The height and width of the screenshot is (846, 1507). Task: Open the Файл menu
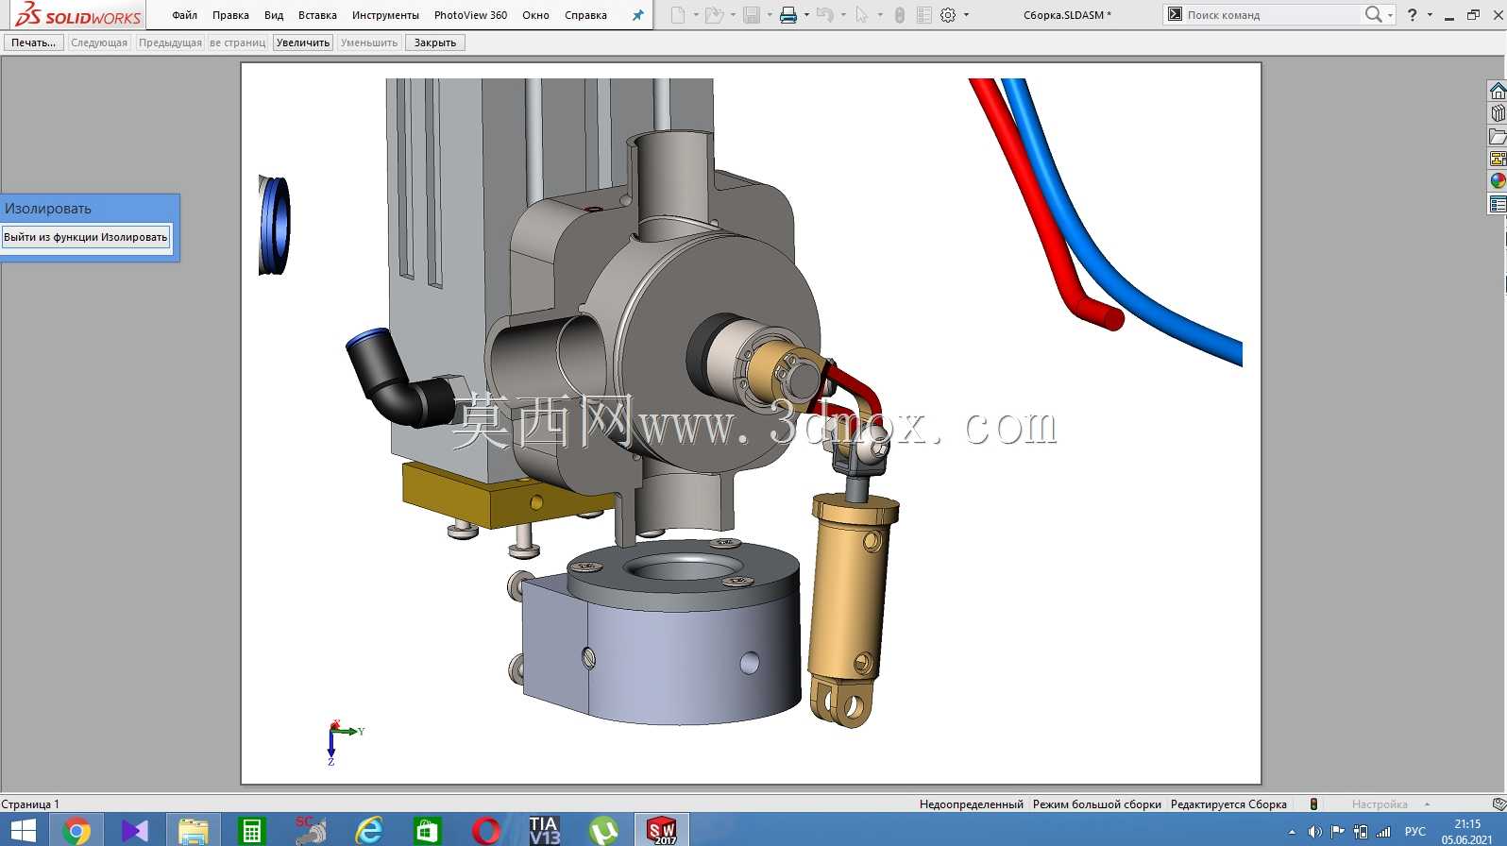(185, 15)
